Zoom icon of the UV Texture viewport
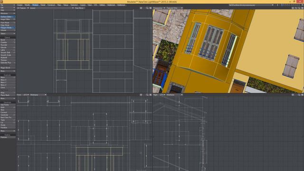Viewport: 304px width, 171px height. pos(147,8)
